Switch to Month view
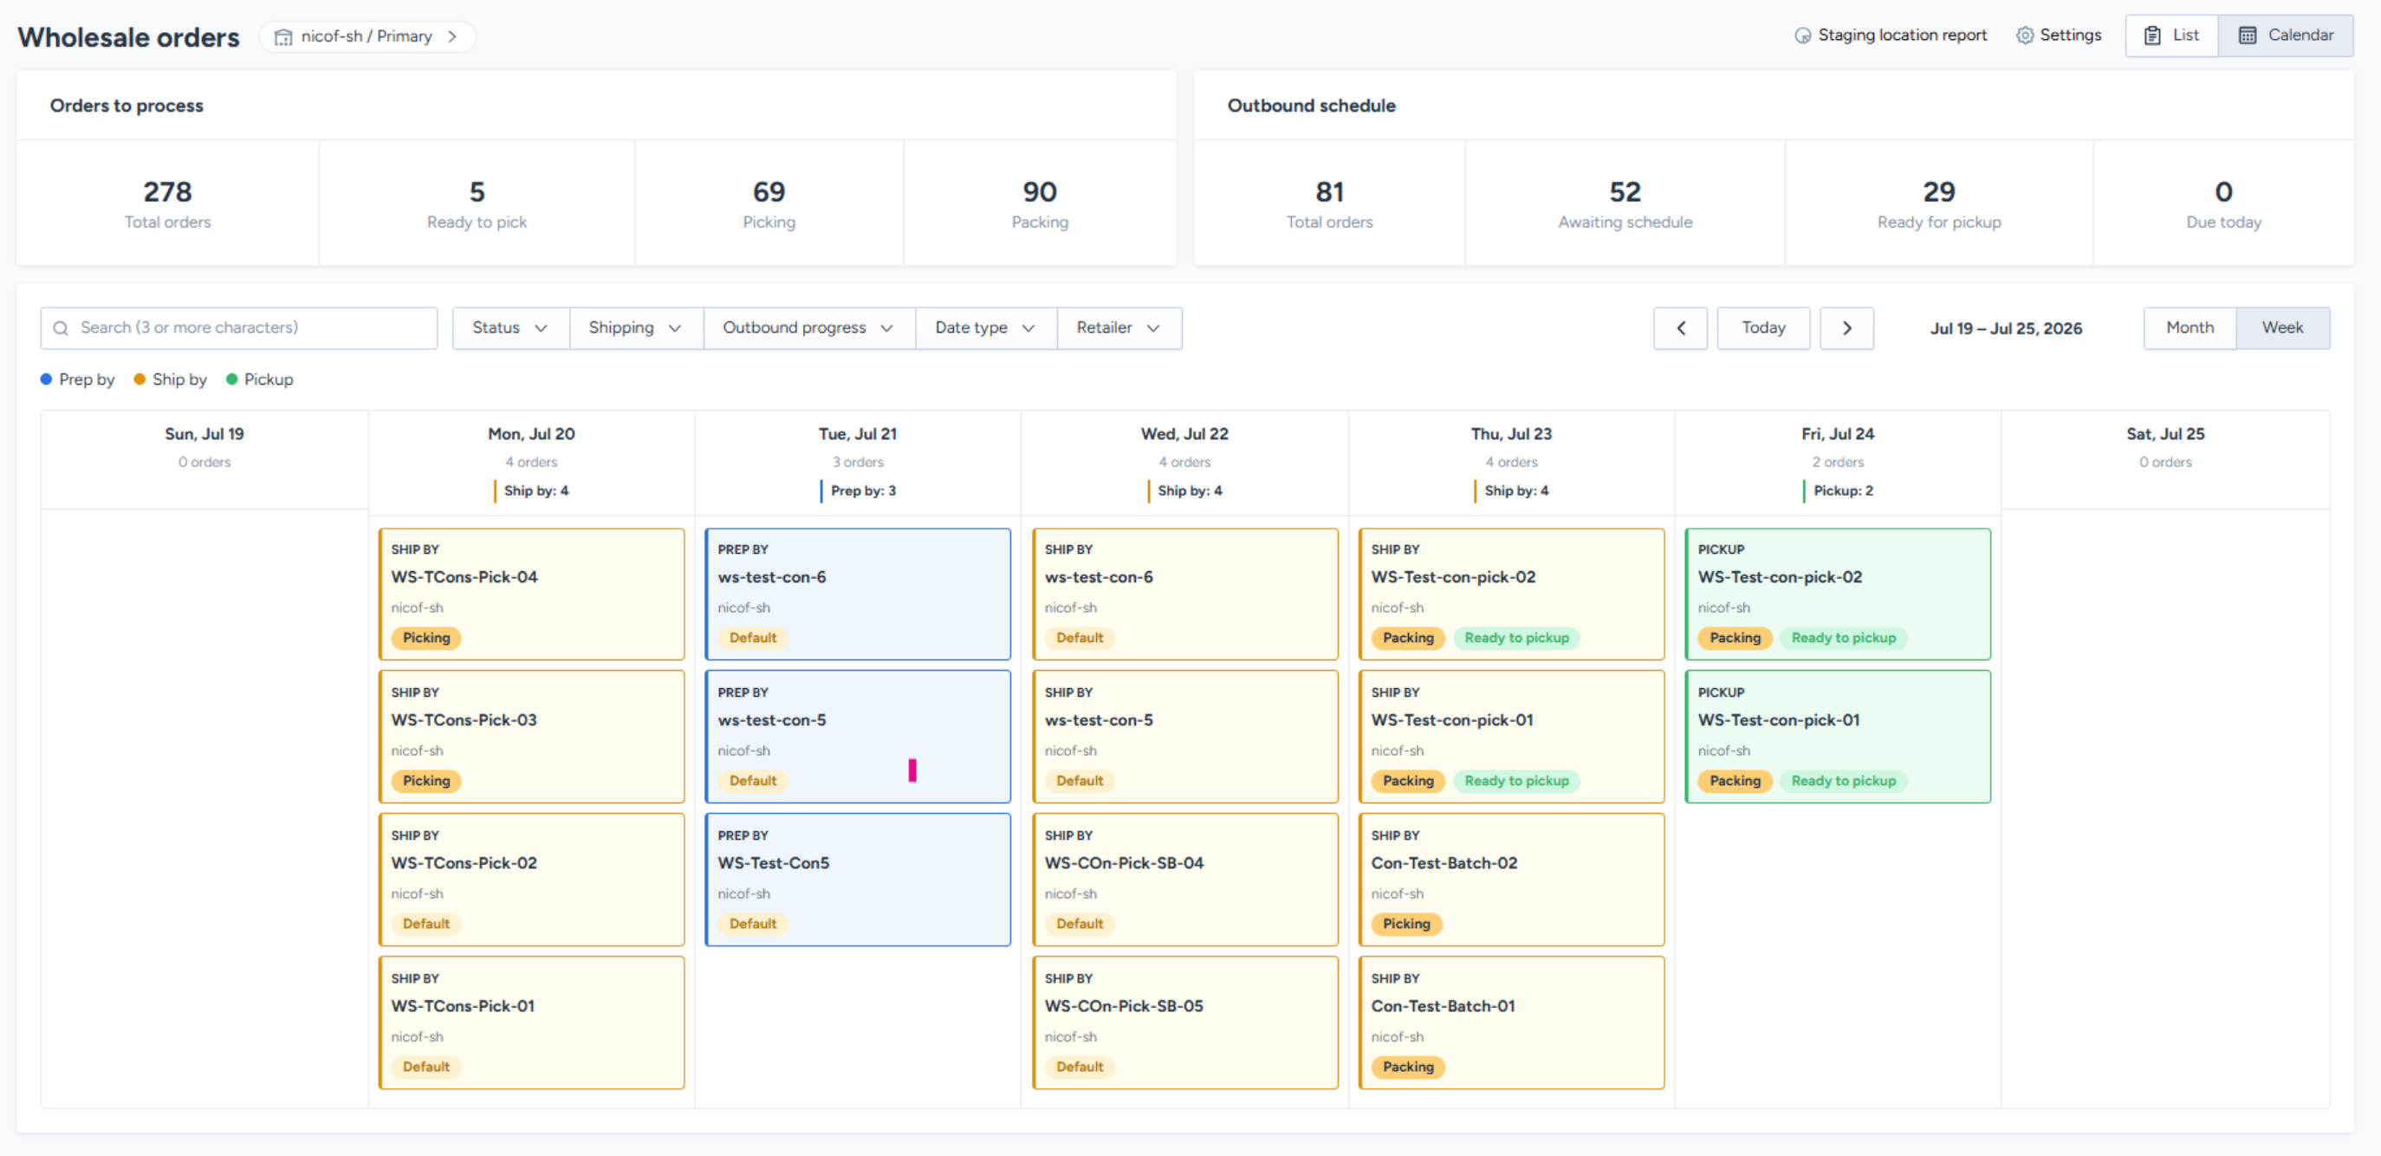 point(2190,328)
